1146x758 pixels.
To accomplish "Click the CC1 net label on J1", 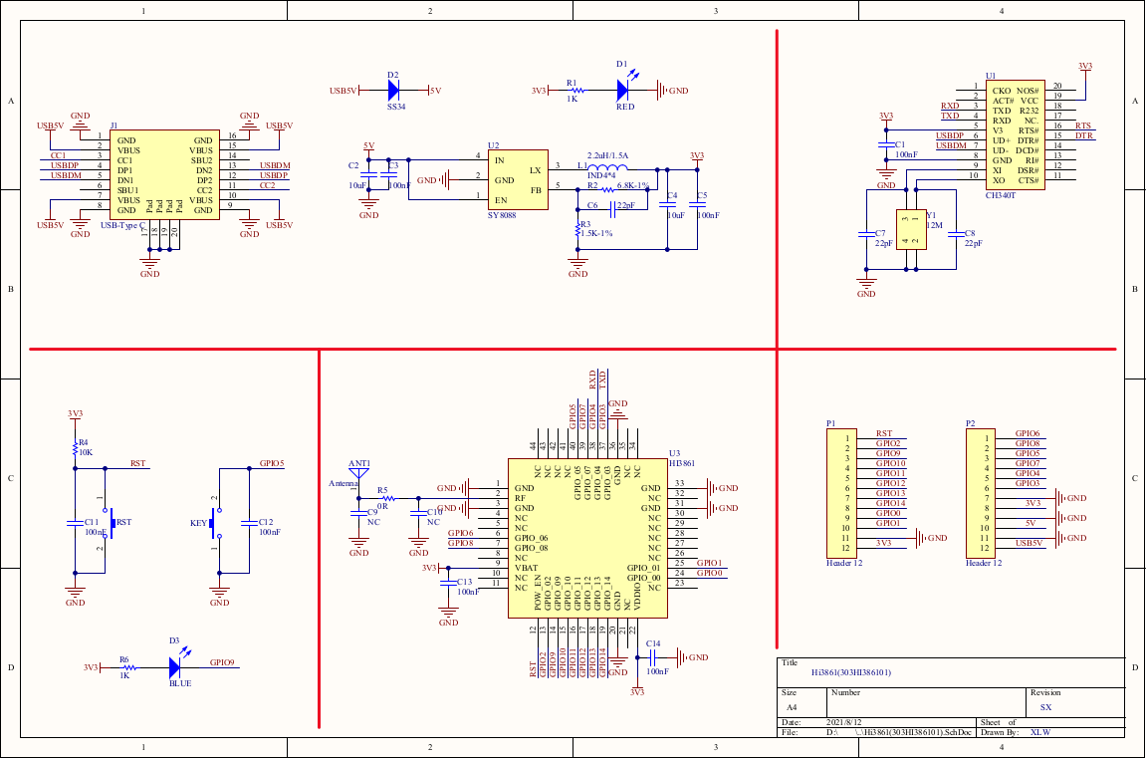I will [59, 155].
